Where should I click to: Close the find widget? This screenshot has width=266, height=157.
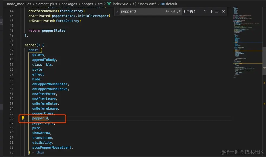click(224, 11)
